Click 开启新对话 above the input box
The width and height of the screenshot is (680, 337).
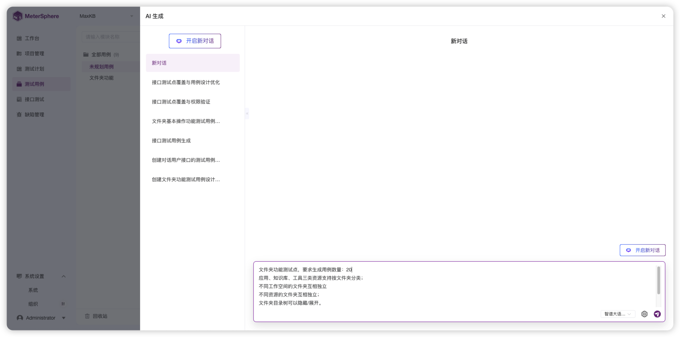(x=642, y=250)
